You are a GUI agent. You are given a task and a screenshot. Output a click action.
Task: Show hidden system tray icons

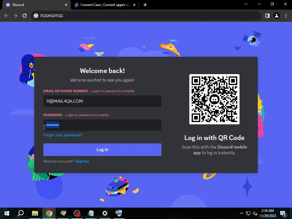241,213
